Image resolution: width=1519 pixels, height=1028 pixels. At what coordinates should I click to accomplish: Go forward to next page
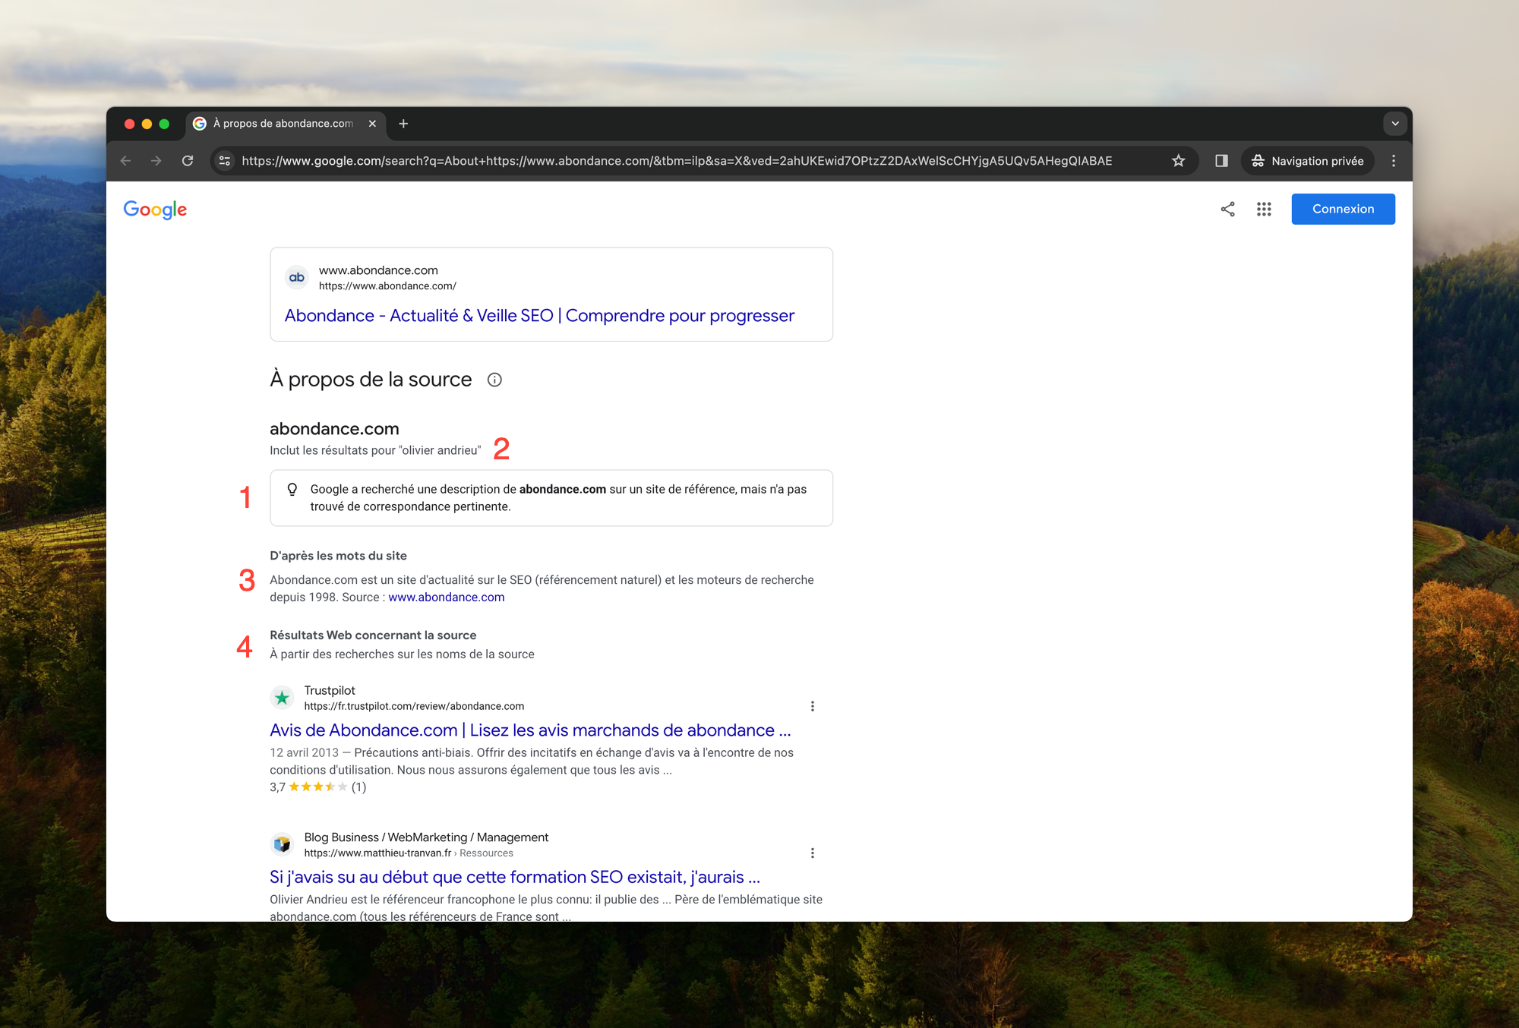pyautogui.click(x=156, y=161)
